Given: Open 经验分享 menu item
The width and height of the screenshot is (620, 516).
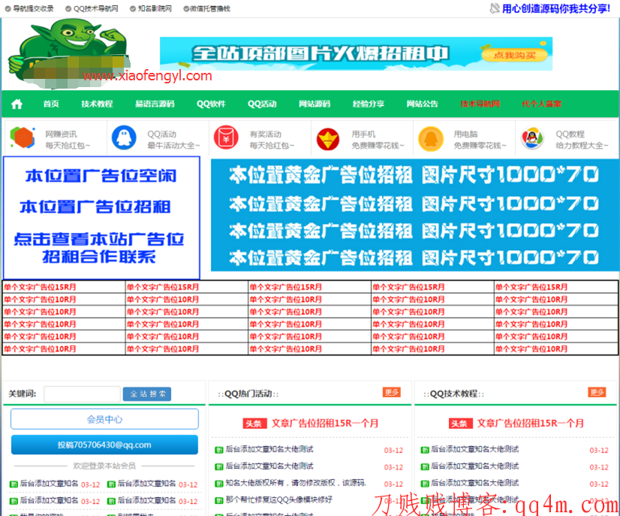Looking at the screenshot, I should [x=369, y=104].
